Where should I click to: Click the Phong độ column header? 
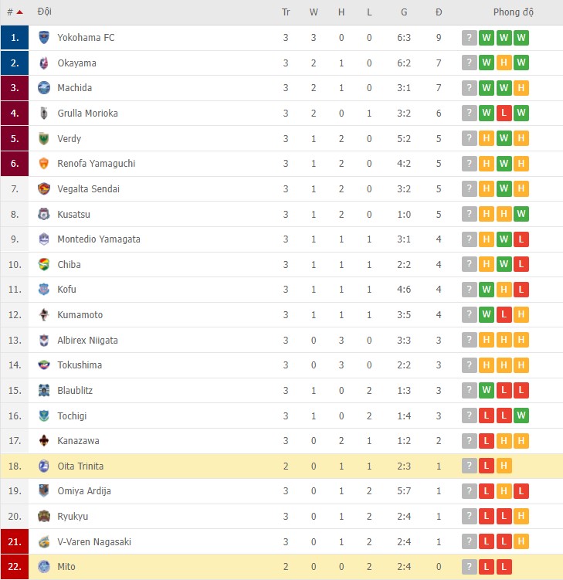pyautogui.click(x=514, y=12)
